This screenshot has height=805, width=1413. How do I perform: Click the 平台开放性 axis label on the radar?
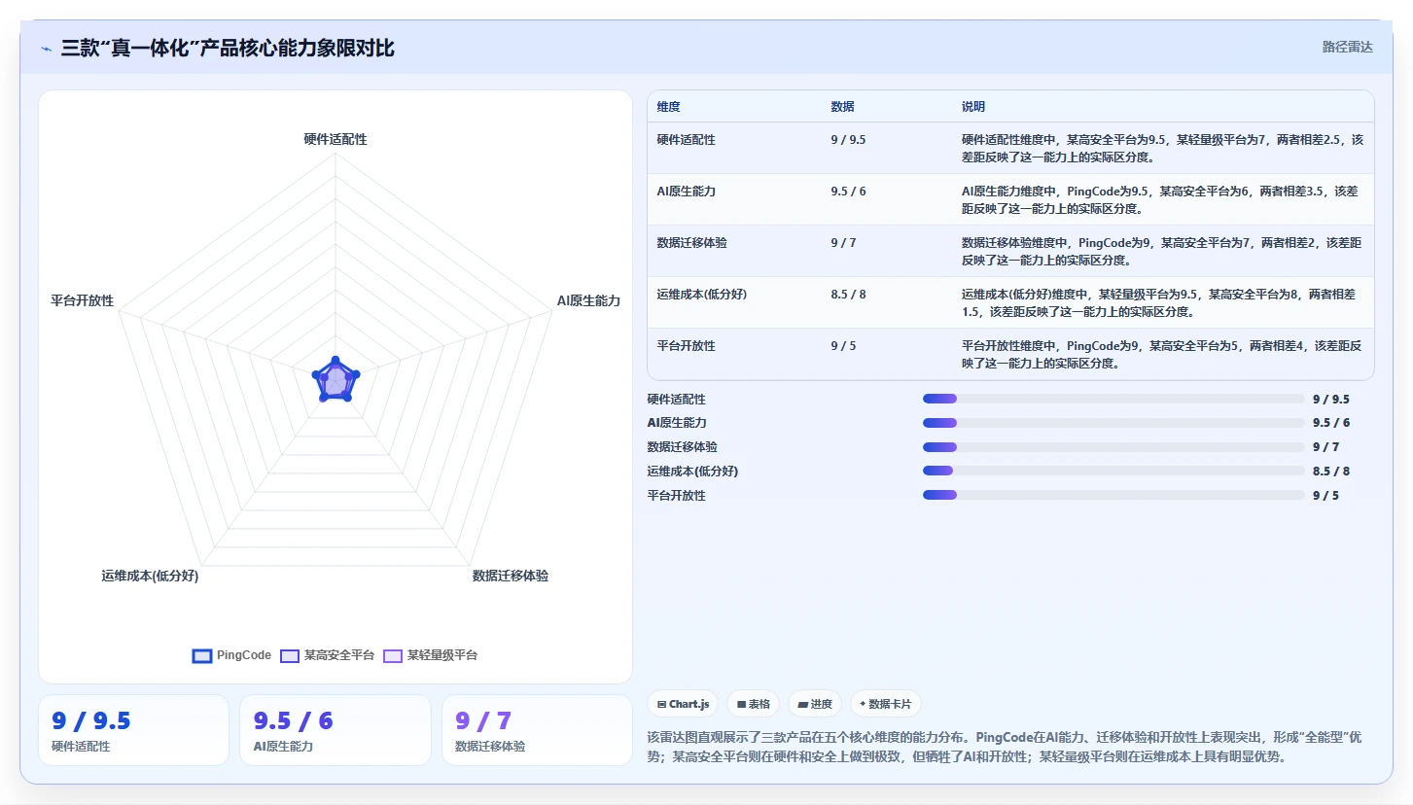[83, 301]
